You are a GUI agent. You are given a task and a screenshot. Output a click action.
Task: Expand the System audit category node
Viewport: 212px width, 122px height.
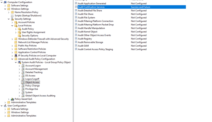point(19,92)
